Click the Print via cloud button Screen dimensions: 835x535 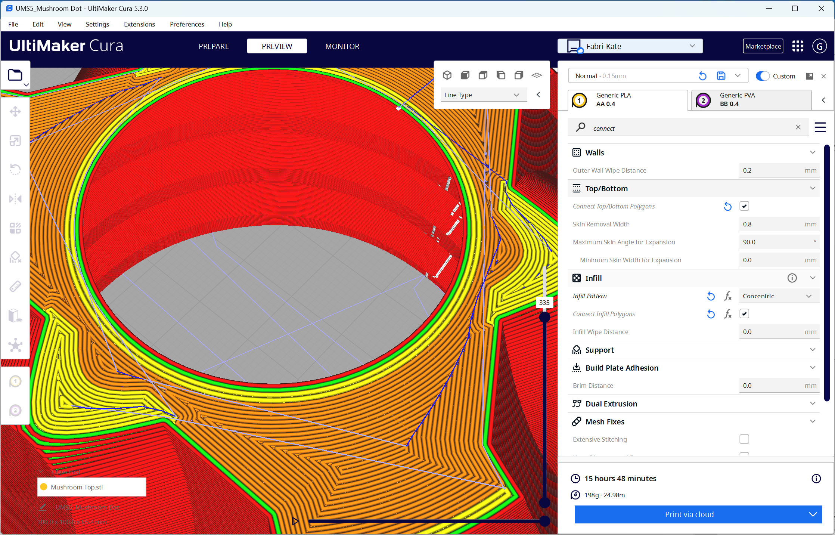click(x=689, y=514)
